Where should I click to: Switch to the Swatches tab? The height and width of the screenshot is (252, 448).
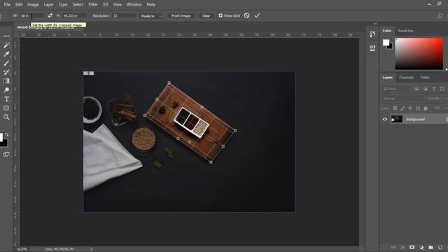point(405,31)
